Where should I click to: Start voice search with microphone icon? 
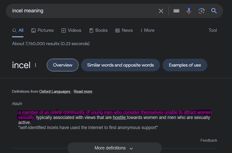189,11
